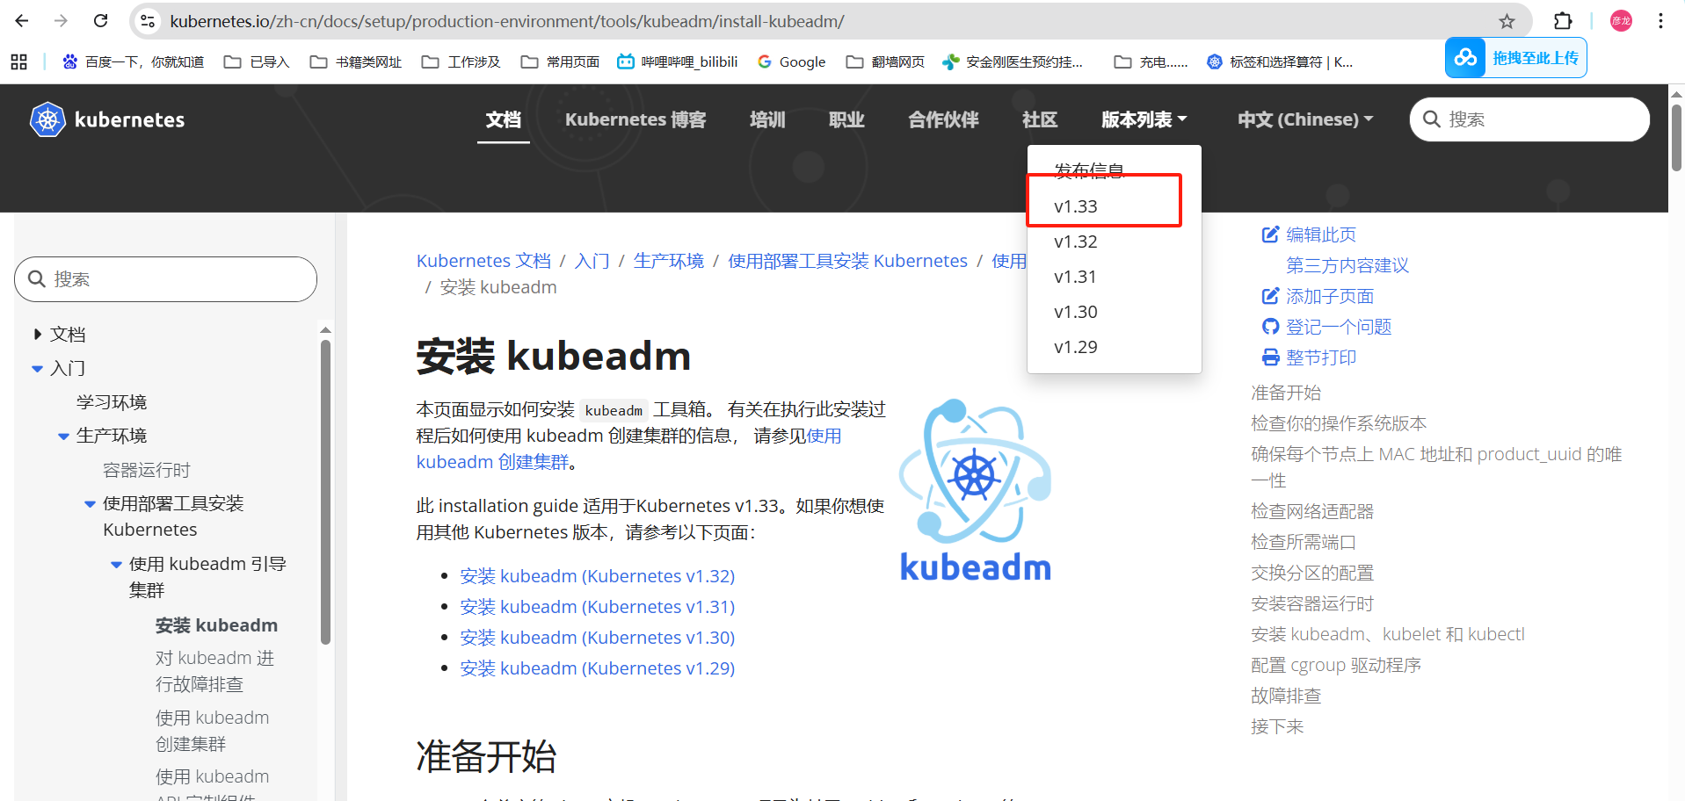This screenshot has height=801, width=1685.
Task: Click the Kubernetes logo in header
Action: [107, 119]
